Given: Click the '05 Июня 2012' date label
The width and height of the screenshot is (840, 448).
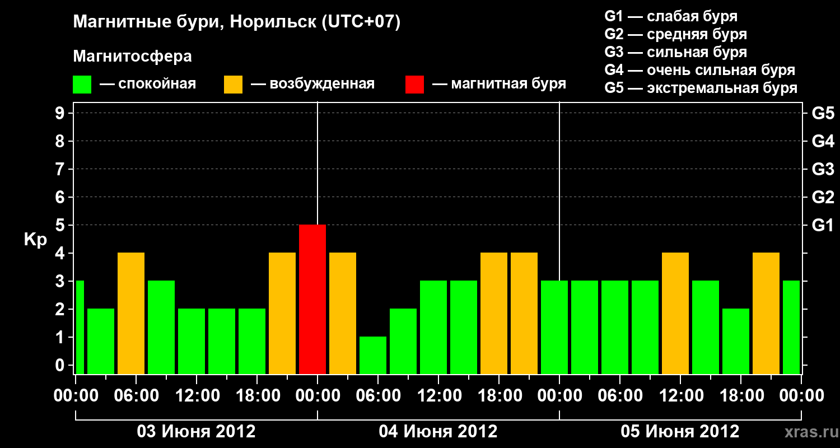Looking at the screenshot, I should pyautogui.click(x=680, y=432).
